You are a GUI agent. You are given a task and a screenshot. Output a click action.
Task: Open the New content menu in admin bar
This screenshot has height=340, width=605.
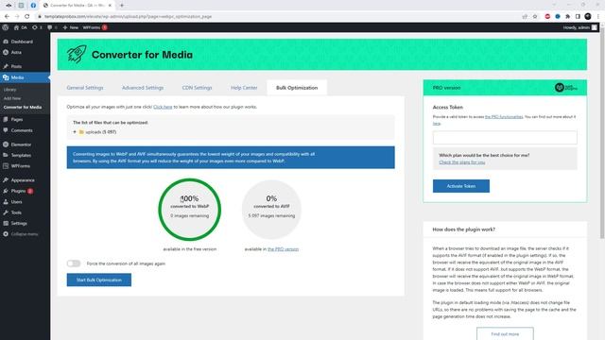pyautogui.click(x=71, y=27)
